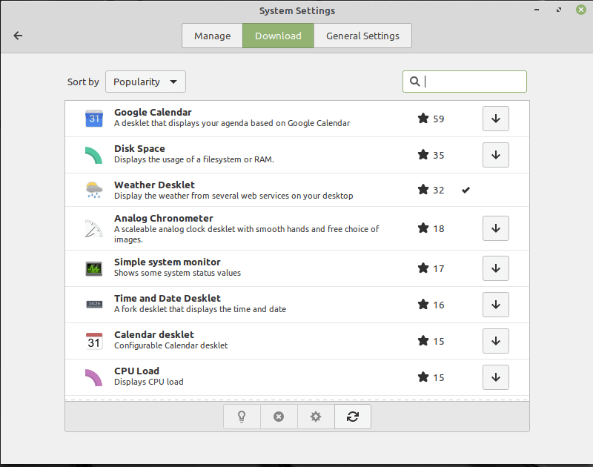Open desklet settings with the gear icon
This screenshot has width=593, height=467.
(x=316, y=417)
